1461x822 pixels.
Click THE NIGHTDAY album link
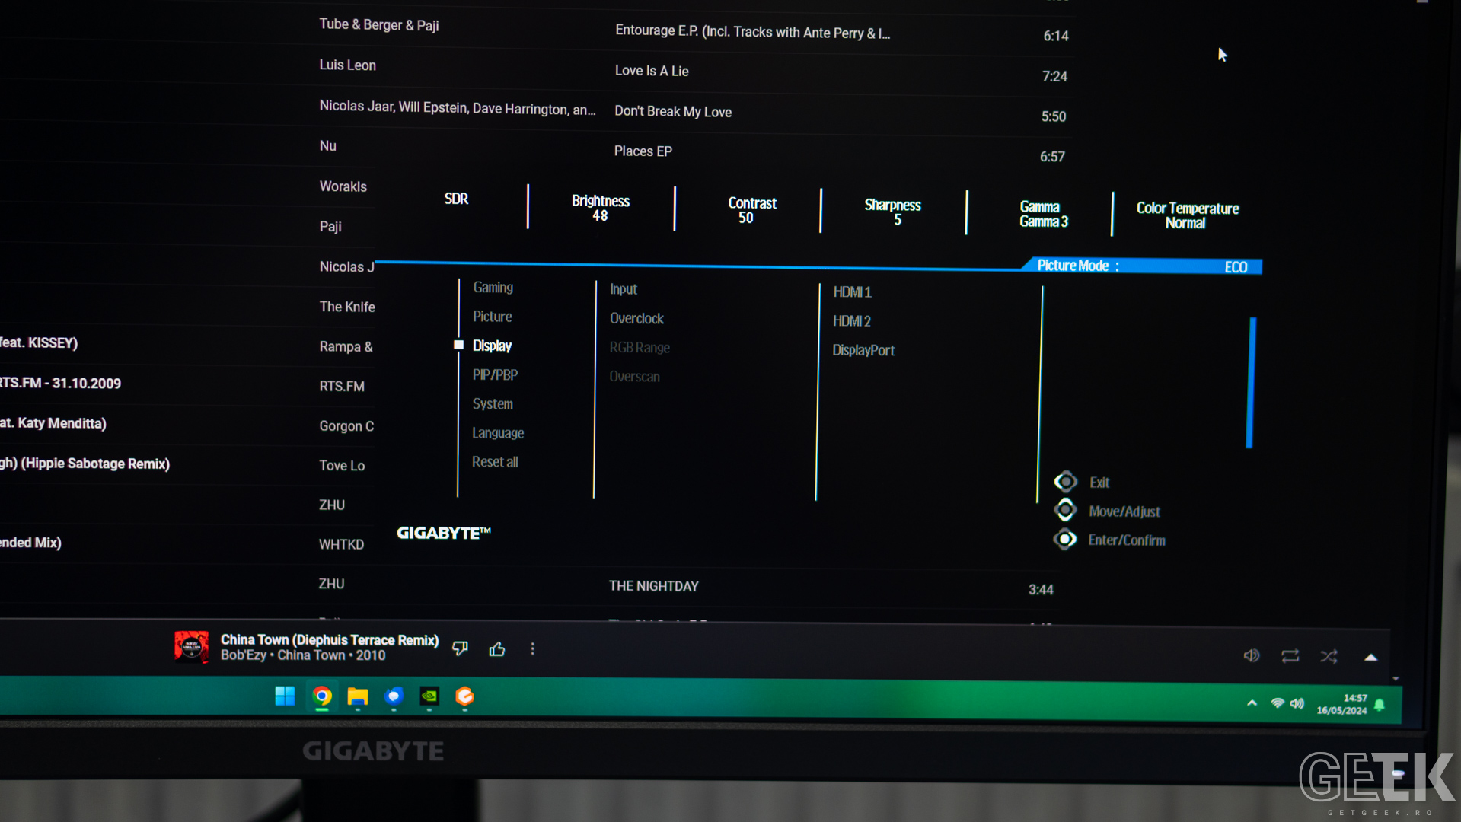point(654,586)
